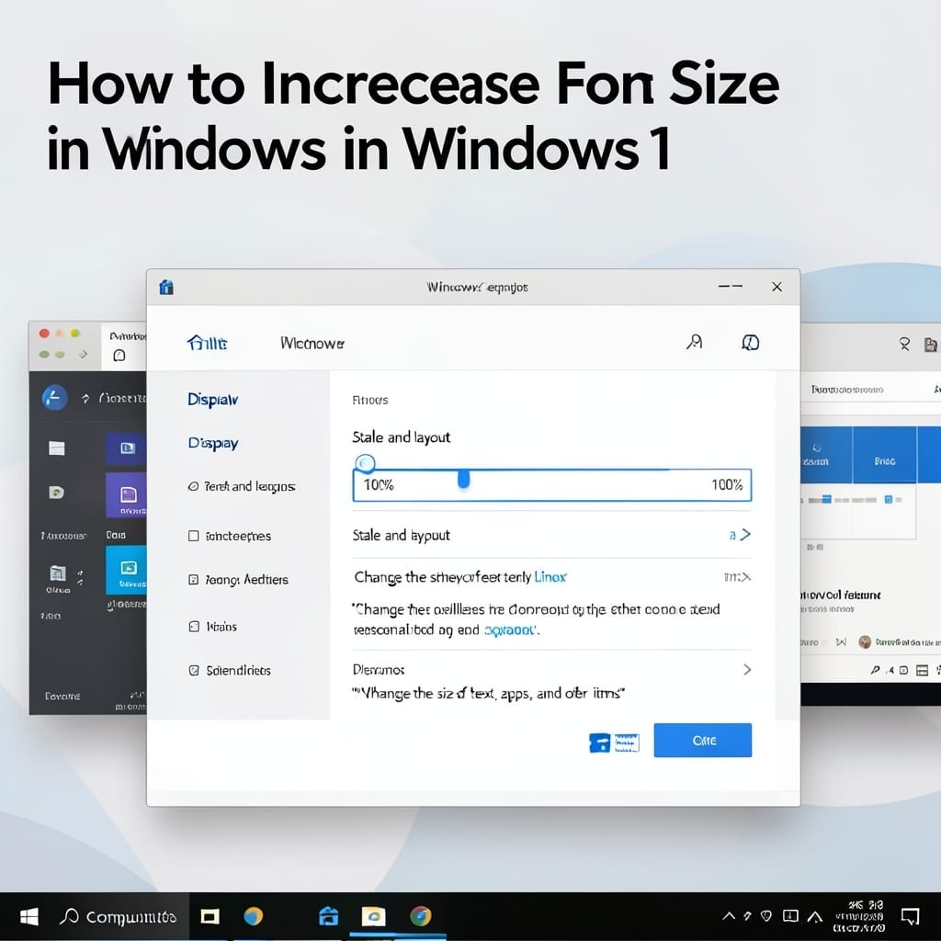Click the blue card icon left of Cite
Screen dimensions: 941x941
[599, 743]
